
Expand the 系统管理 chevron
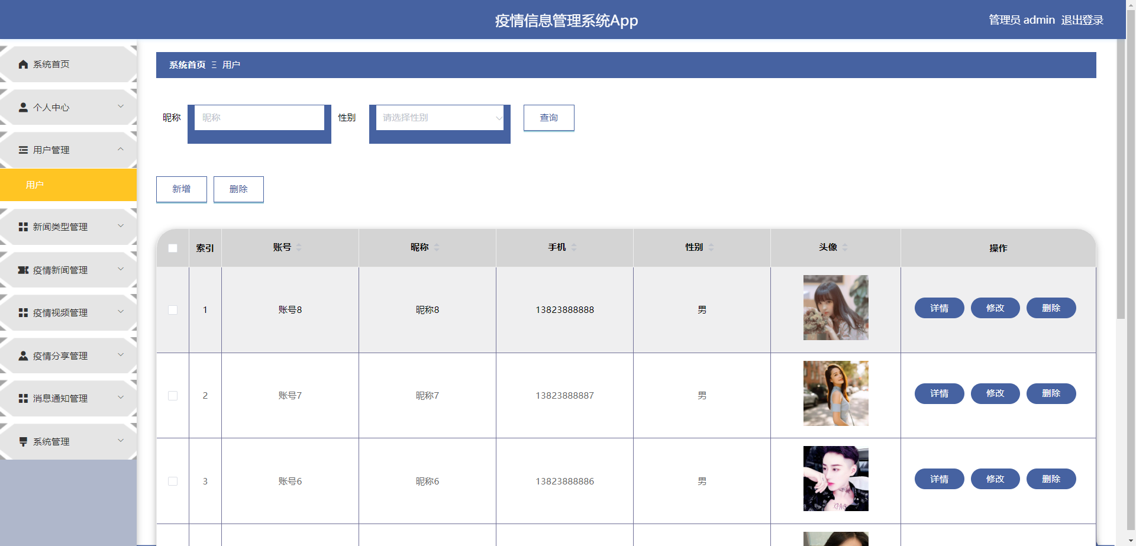[121, 441]
